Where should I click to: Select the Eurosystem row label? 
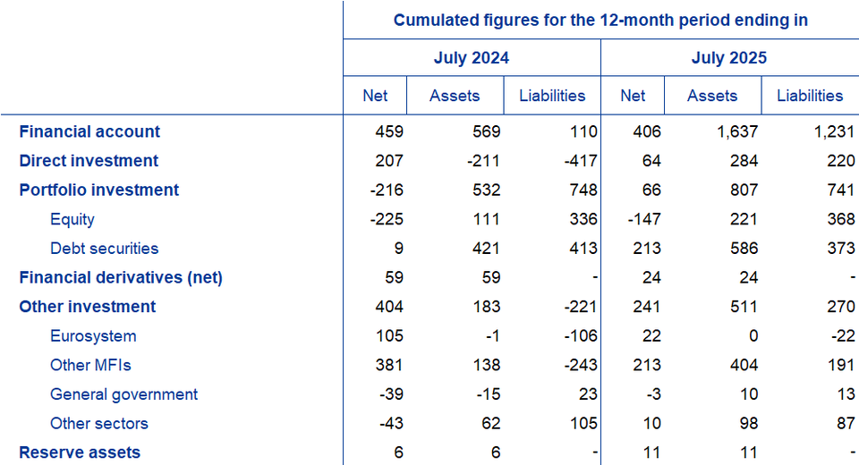point(93,336)
